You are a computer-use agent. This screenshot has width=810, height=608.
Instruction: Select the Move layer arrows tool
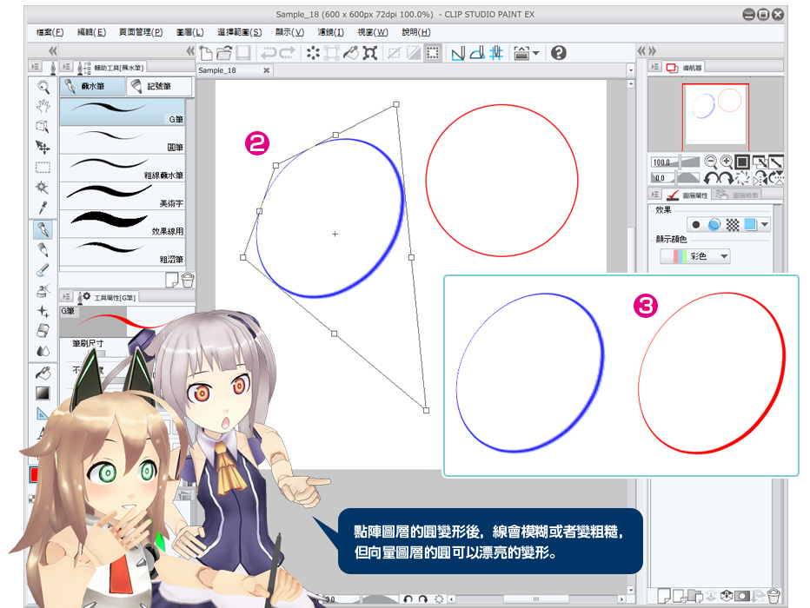click(x=43, y=147)
